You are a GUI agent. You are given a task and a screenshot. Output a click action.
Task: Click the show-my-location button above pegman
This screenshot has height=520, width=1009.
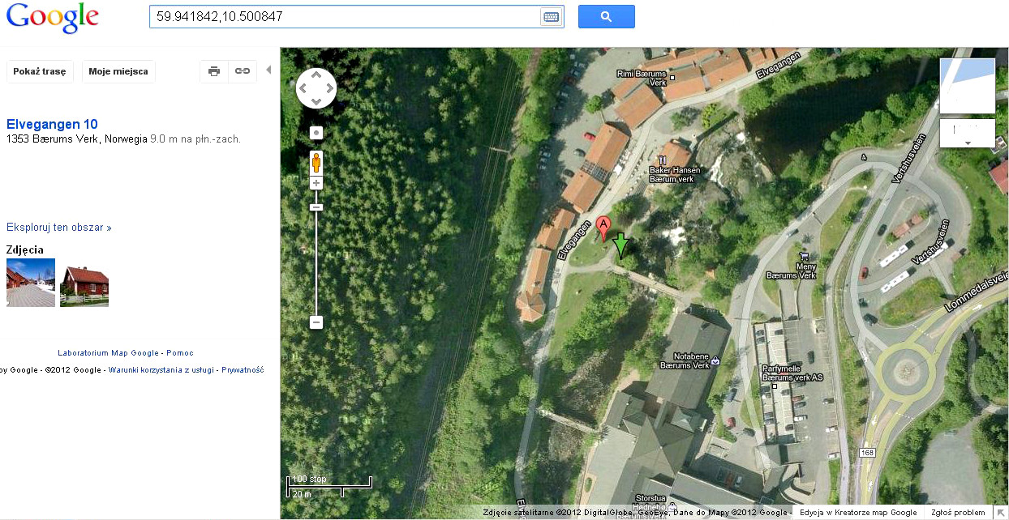316,133
